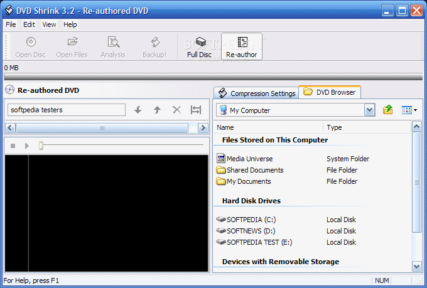Open the SOFTPEDIA (C:) drive
Viewport: 427px width, 288px height.
coord(251,220)
